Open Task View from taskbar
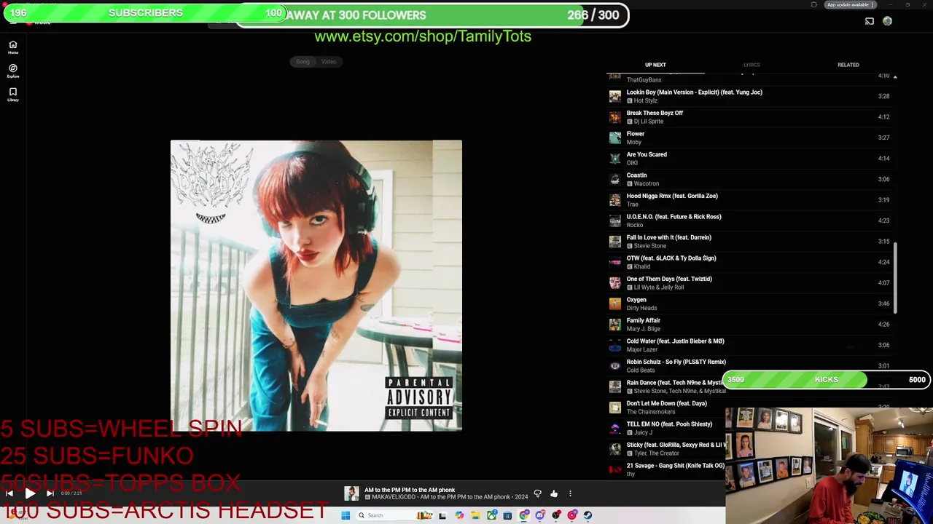The image size is (933, 524). click(x=442, y=515)
